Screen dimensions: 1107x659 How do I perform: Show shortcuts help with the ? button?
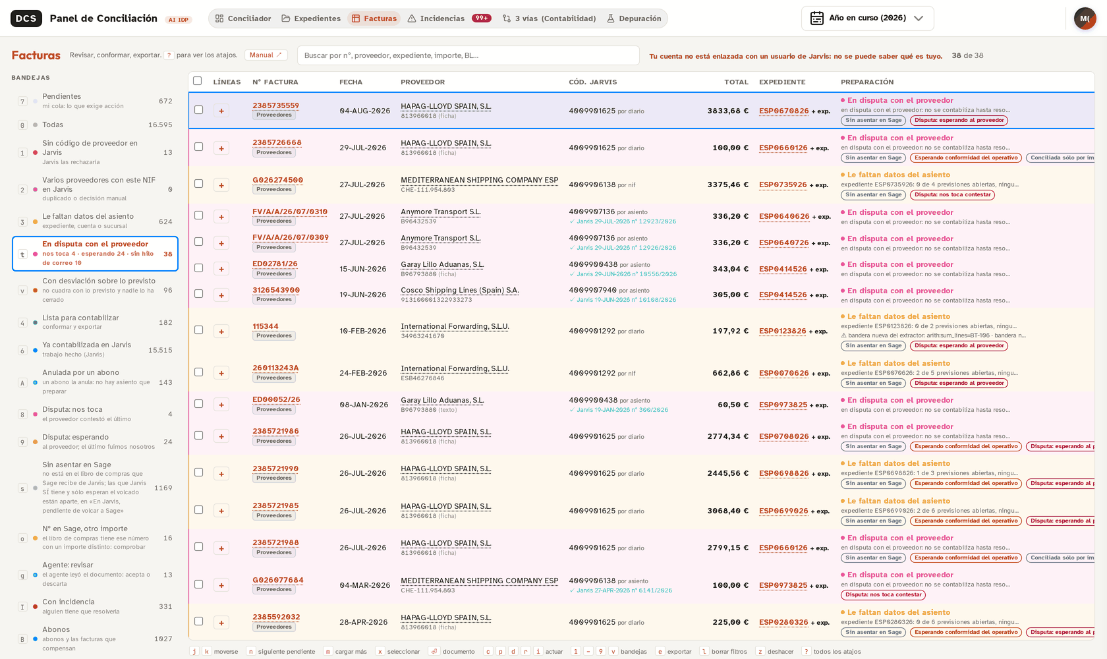click(169, 55)
